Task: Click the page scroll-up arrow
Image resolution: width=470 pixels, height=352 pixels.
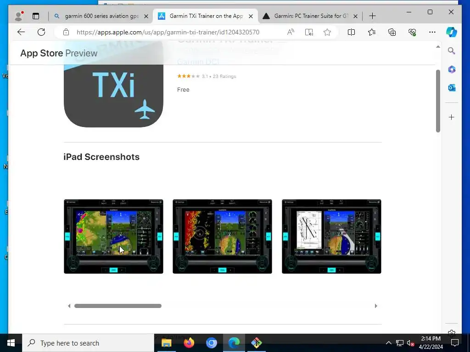Action: point(438,47)
